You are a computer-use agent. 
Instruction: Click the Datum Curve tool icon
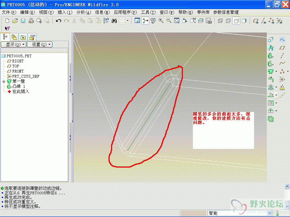click(282, 64)
